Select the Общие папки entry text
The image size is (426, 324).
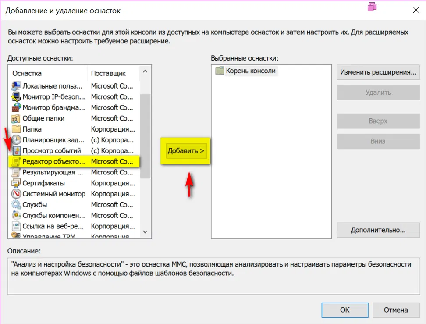click(x=43, y=118)
